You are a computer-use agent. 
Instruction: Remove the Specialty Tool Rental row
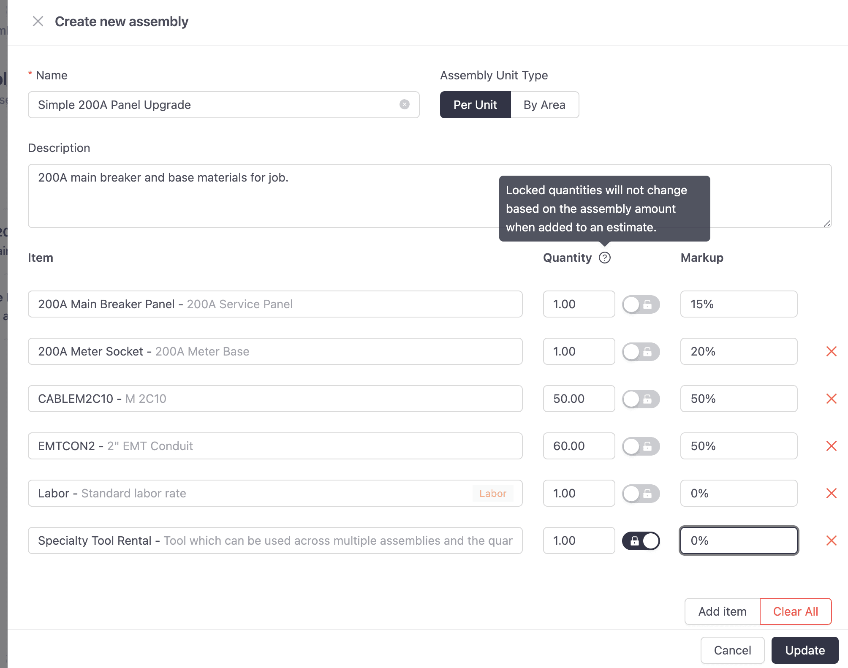831,540
